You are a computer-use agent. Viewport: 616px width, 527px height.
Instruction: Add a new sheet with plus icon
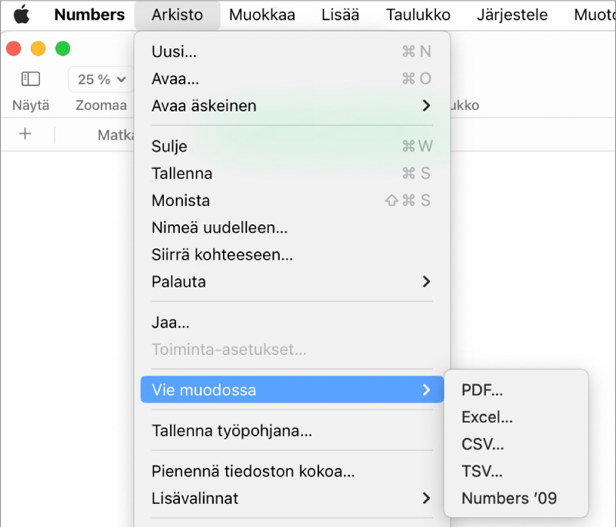coord(25,134)
